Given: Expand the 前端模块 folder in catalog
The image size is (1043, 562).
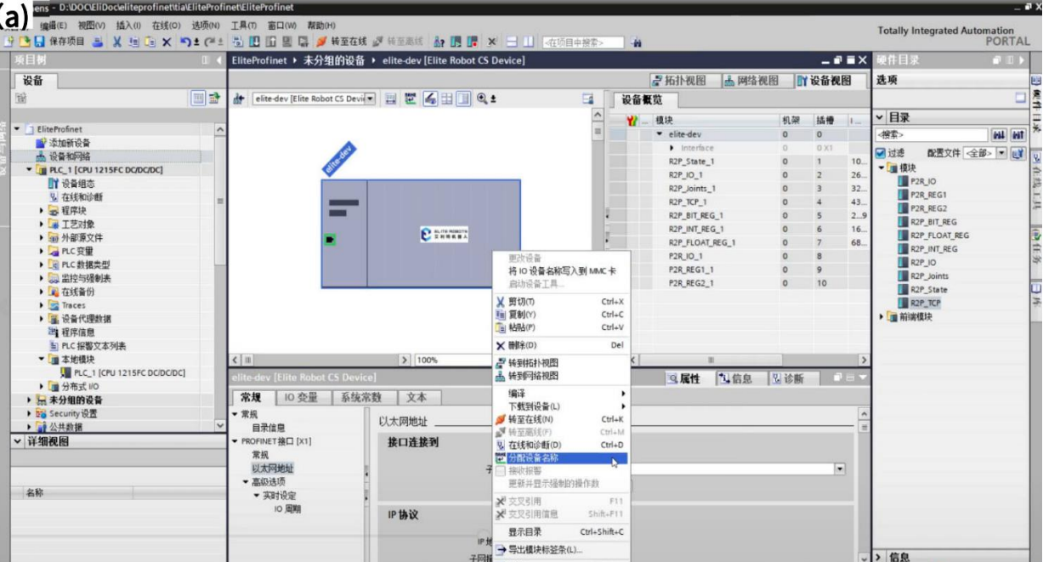Looking at the screenshot, I should click(881, 317).
